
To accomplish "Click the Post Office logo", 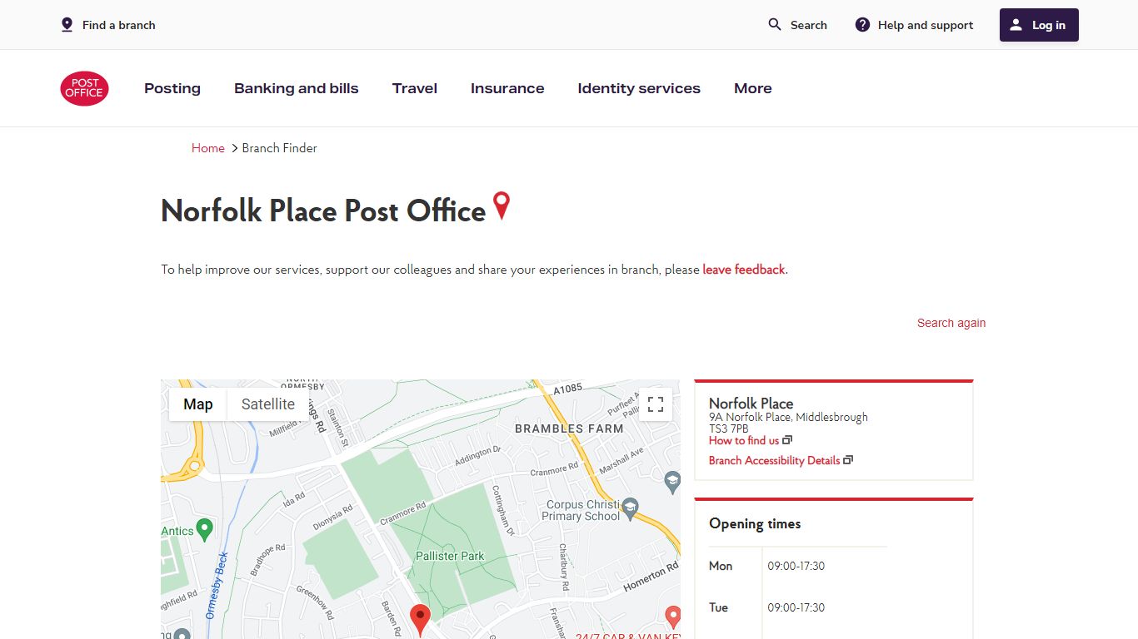I will [84, 88].
